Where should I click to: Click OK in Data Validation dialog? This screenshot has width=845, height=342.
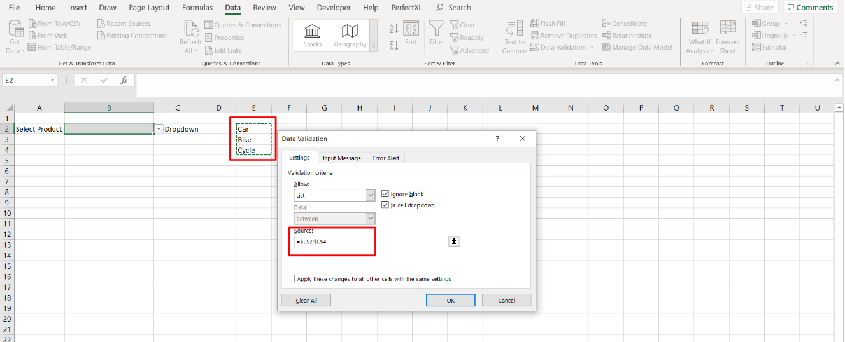451,300
